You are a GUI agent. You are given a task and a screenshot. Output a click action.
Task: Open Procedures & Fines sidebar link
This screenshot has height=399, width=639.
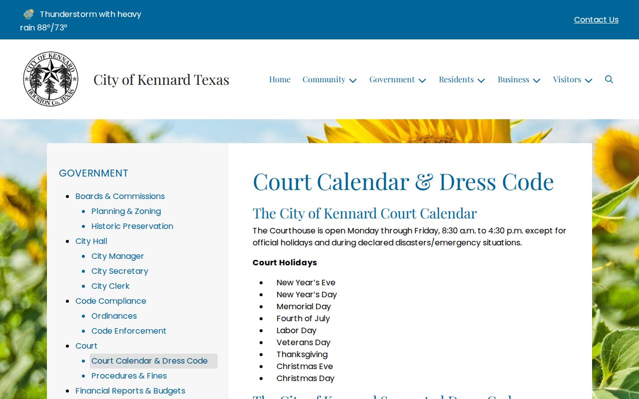point(129,376)
